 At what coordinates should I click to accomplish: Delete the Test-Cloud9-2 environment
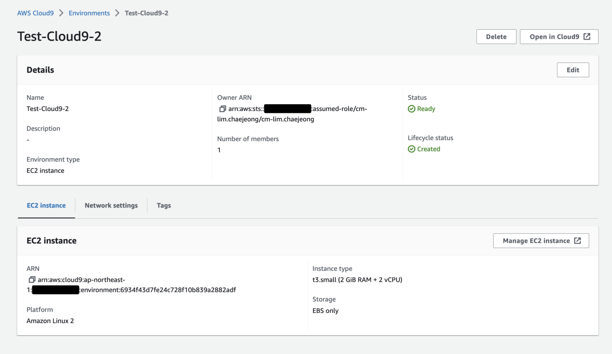point(496,36)
